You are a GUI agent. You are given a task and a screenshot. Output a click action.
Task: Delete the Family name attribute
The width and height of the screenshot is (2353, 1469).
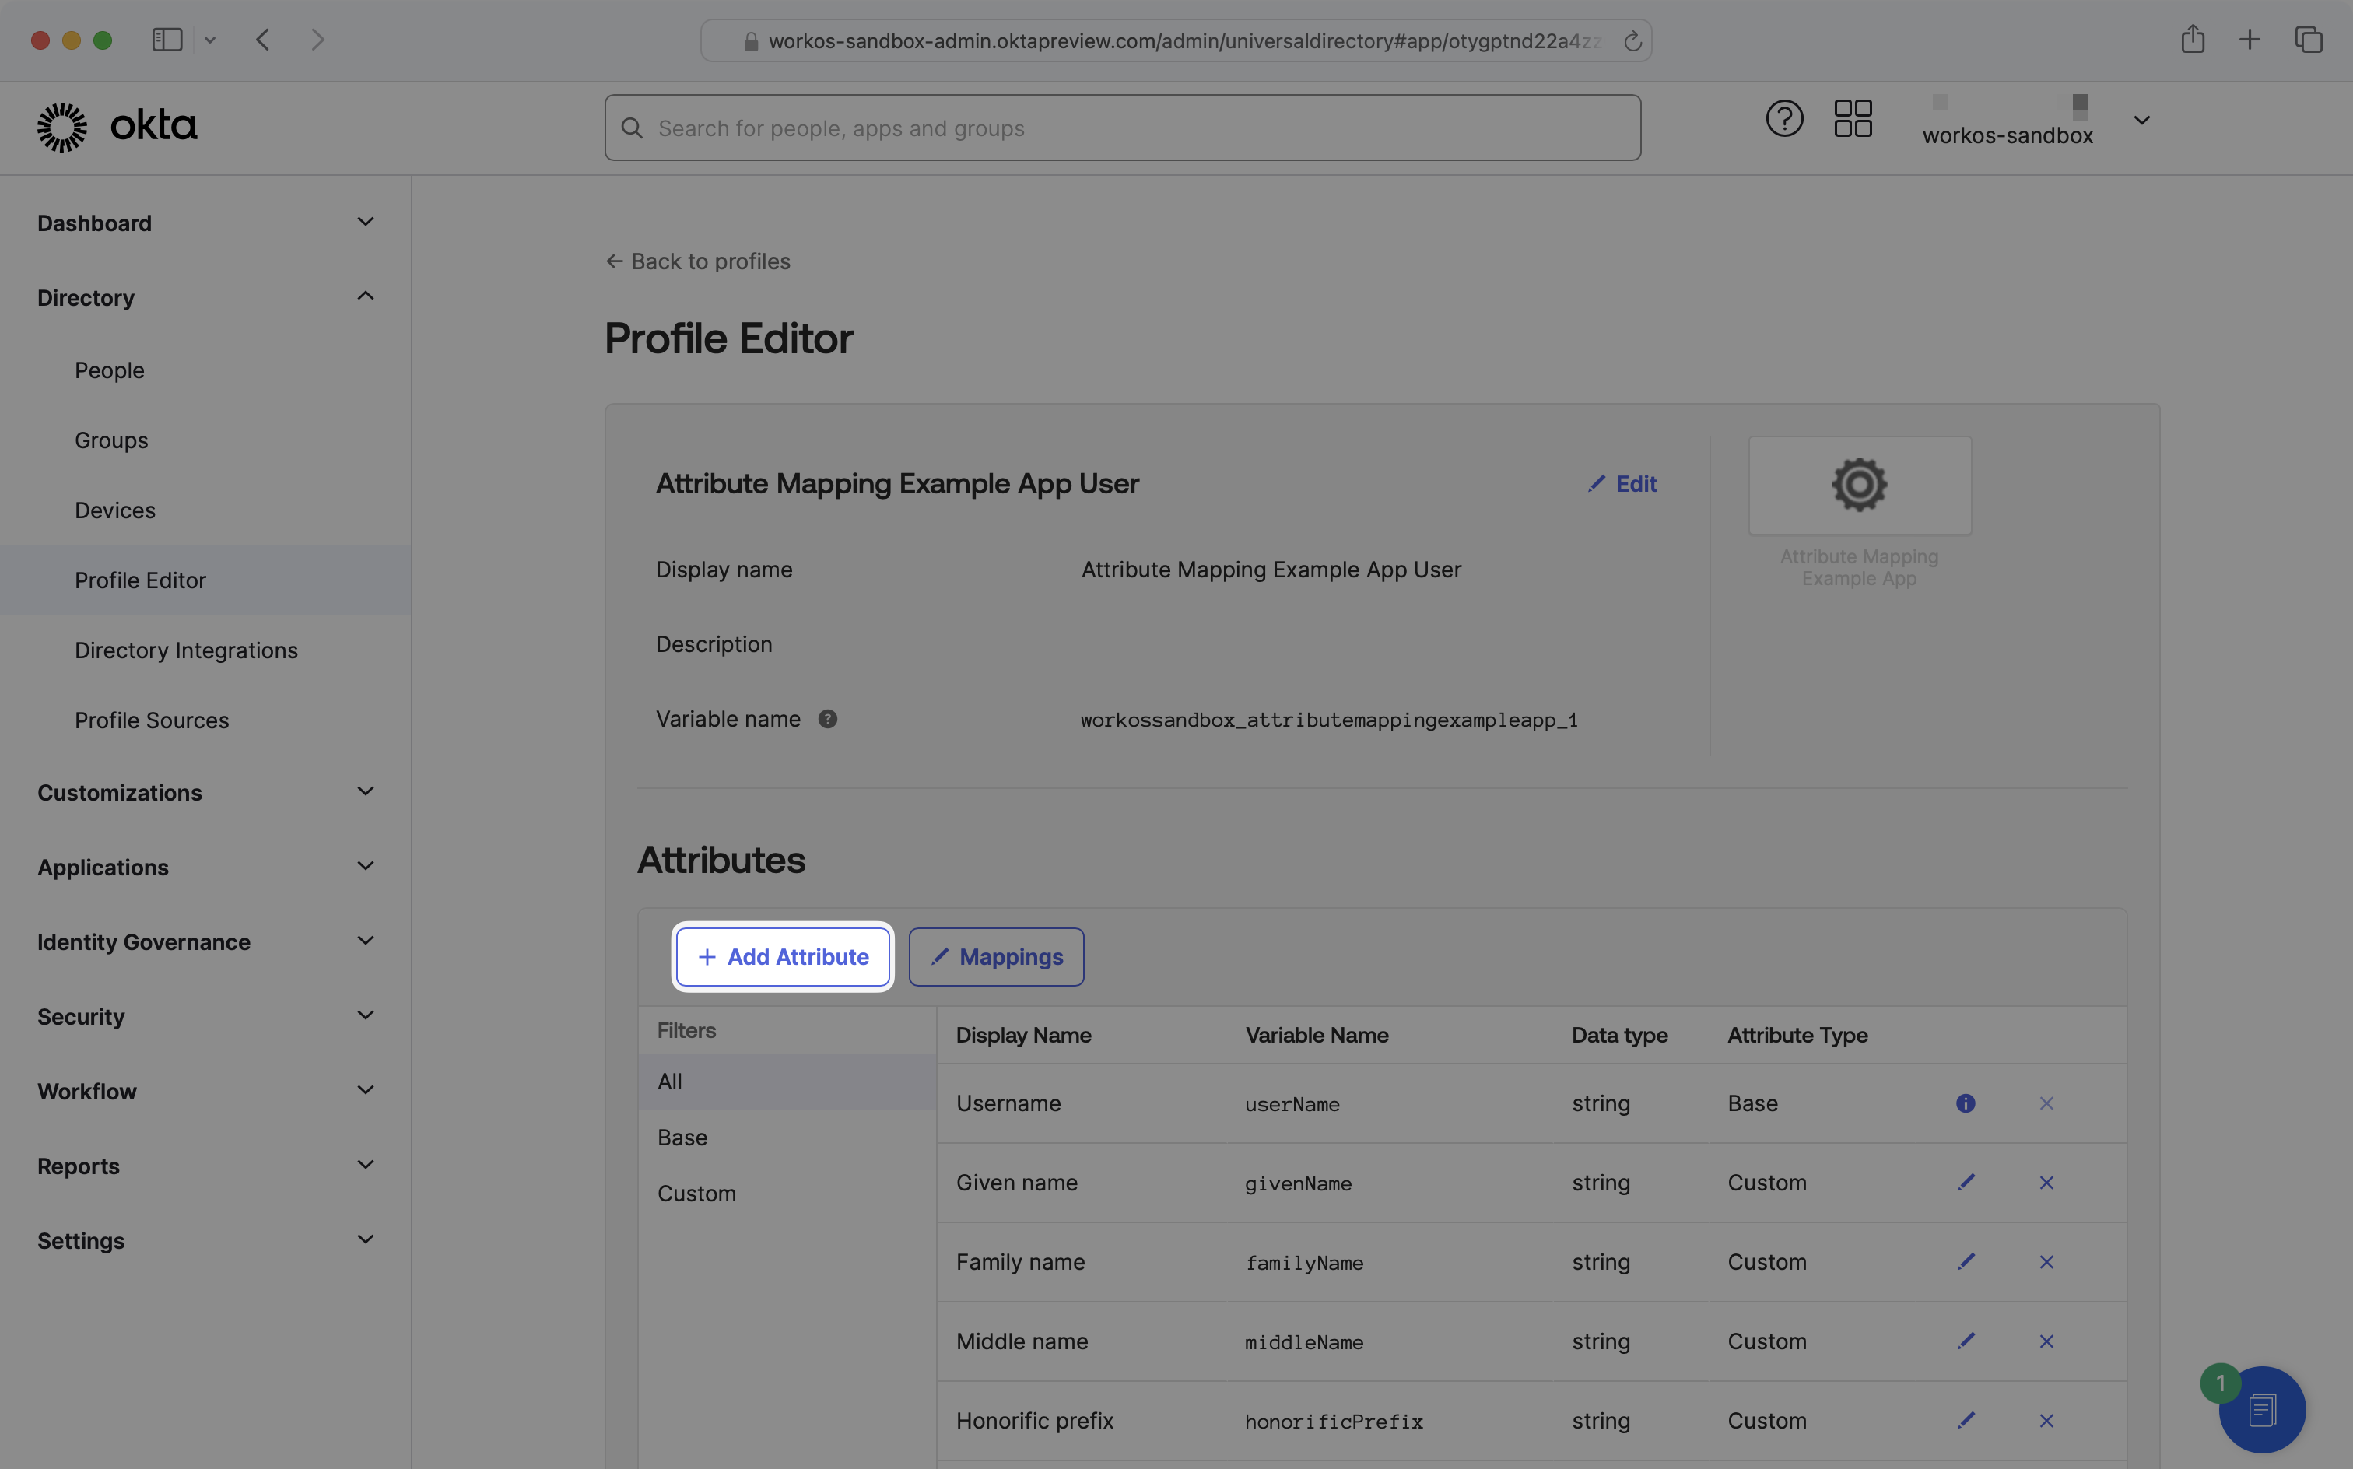(2046, 1262)
